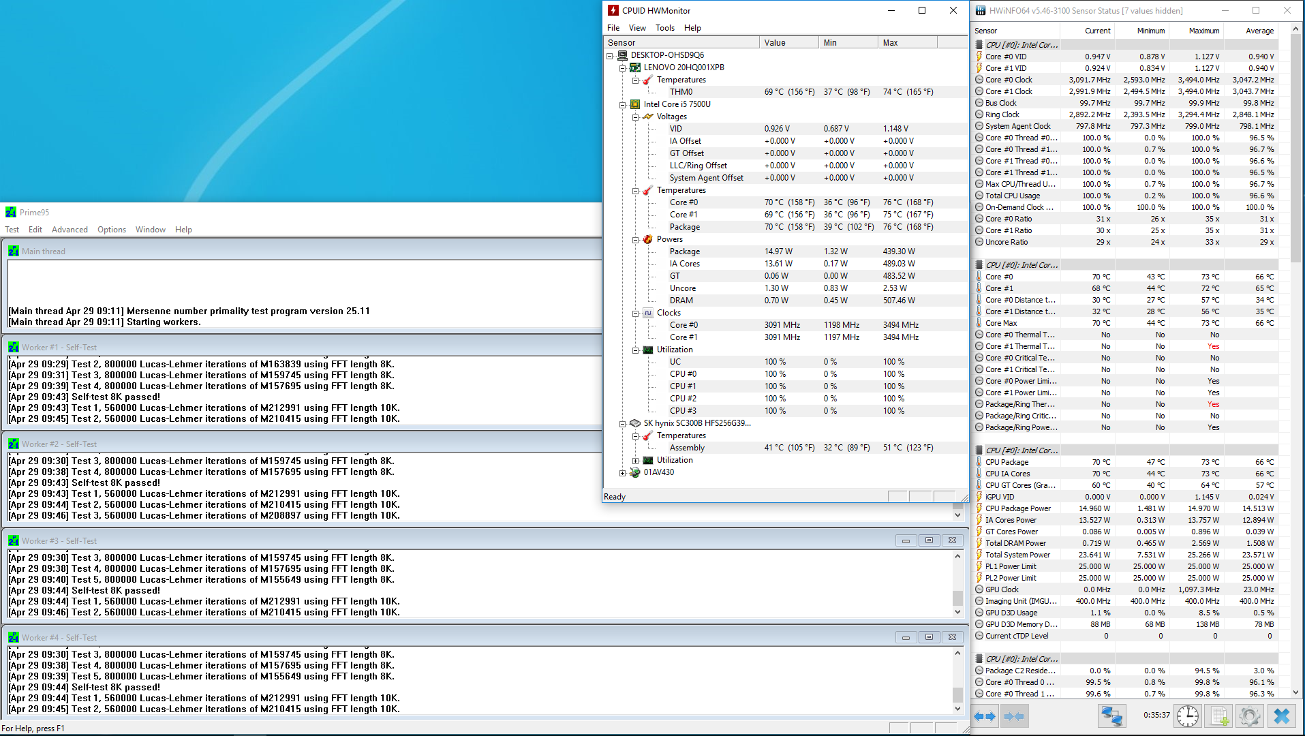Select the Core #0 VID row in HWiNFO
This screenshot has width=1305, height=736.
pyautogui.click(x=1126, y=57)
